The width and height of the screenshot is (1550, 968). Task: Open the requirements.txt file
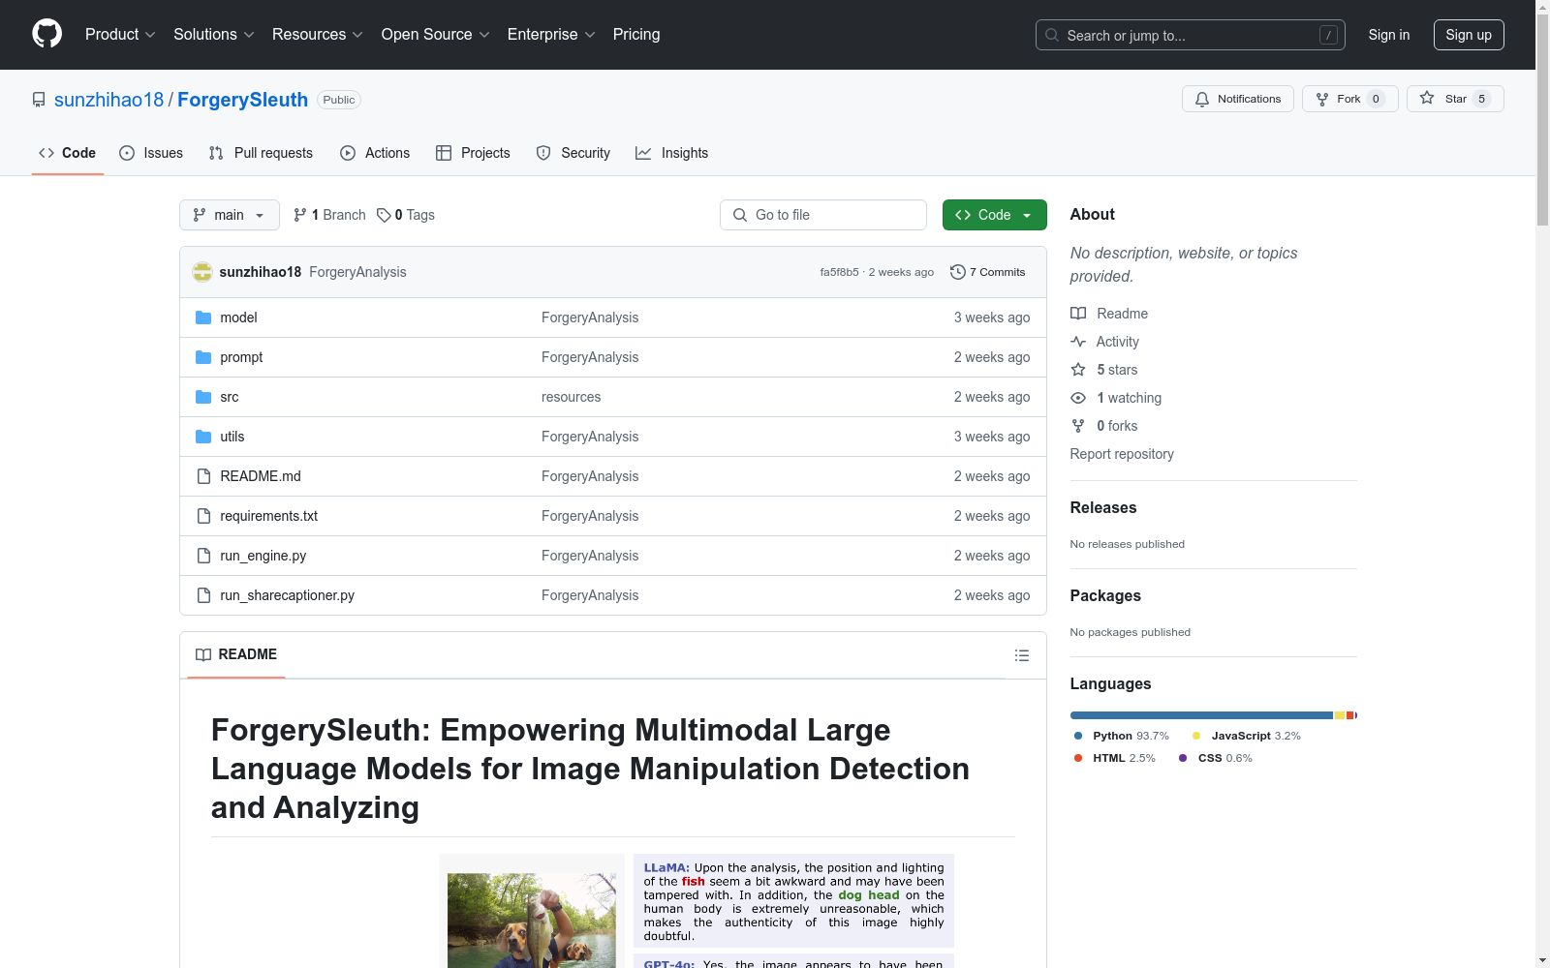pos(269,516)
